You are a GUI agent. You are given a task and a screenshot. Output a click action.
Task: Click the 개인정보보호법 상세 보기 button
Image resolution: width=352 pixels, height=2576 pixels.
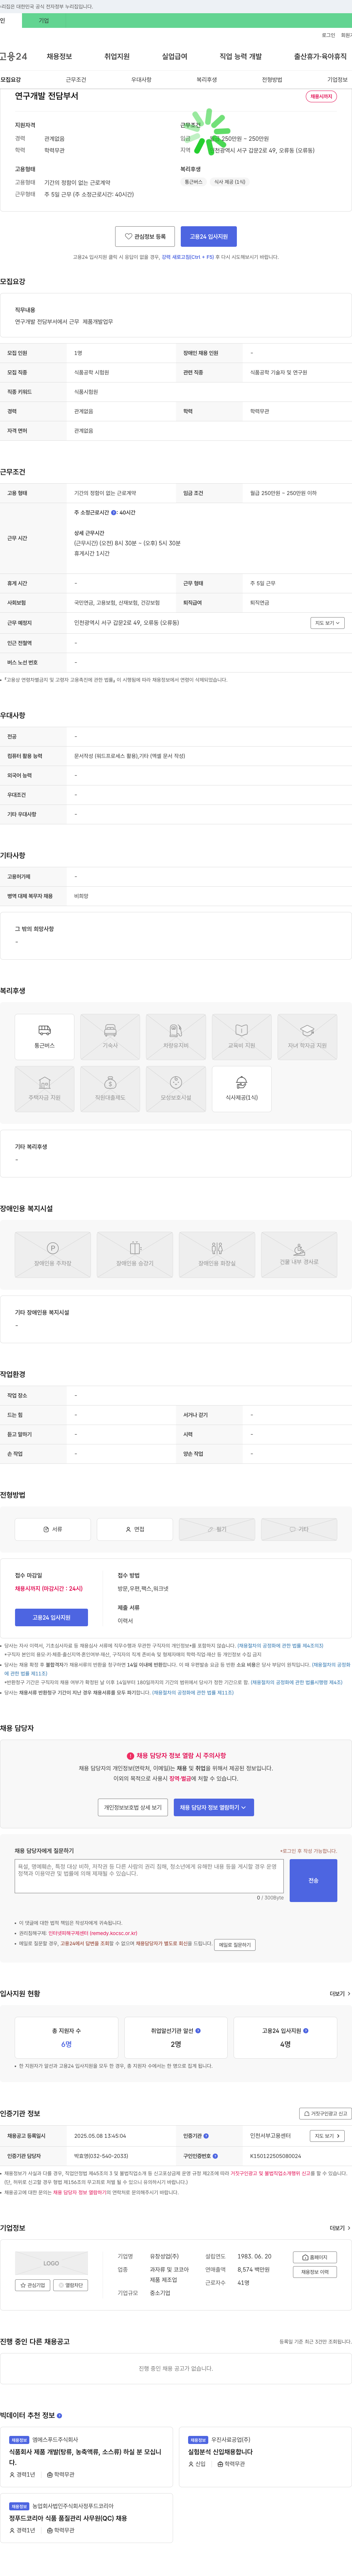(133, 1807)
